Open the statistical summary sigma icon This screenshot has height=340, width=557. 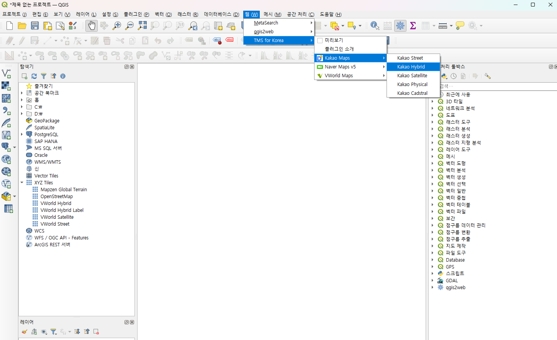413,26
